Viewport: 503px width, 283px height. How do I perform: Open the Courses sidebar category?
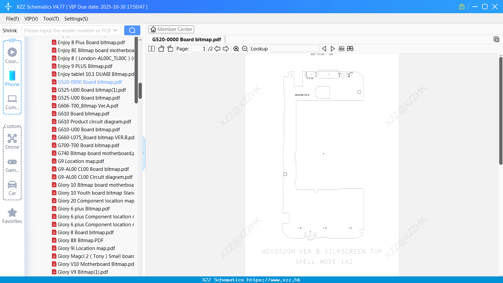[x=12, y=56]
